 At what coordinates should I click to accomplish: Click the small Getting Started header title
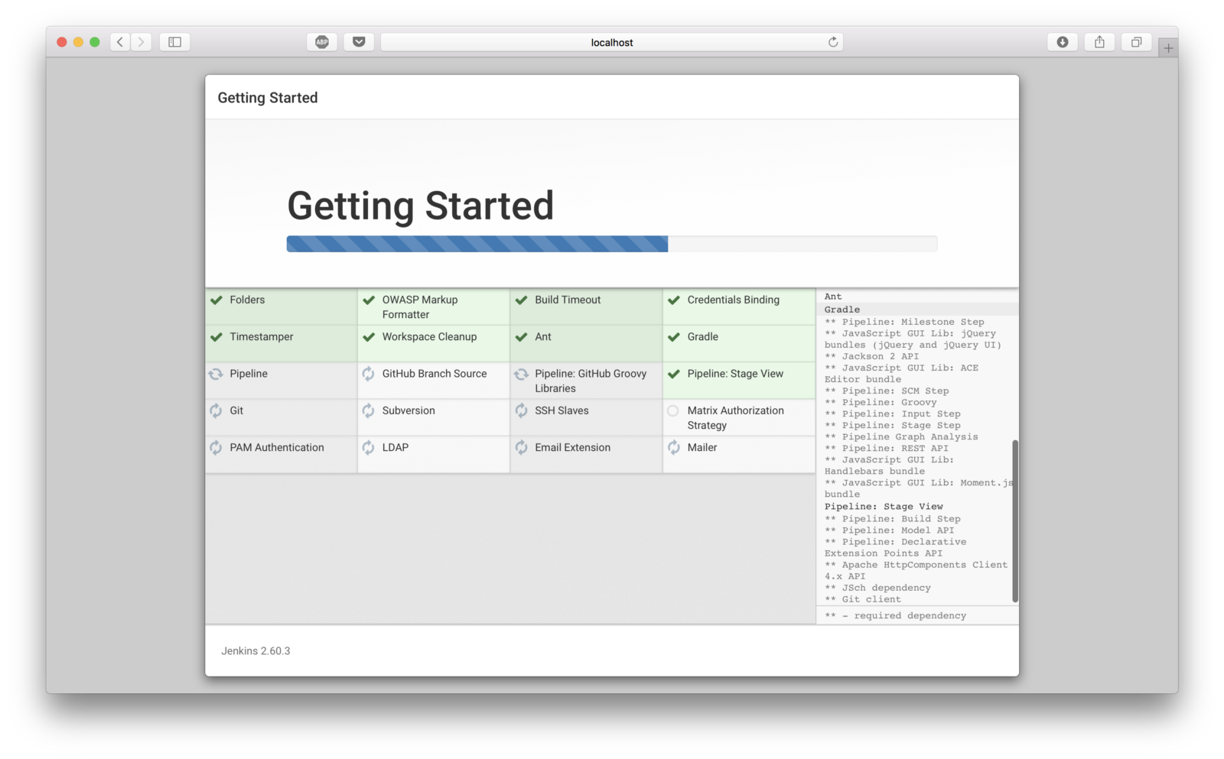[x=268, y=98]
